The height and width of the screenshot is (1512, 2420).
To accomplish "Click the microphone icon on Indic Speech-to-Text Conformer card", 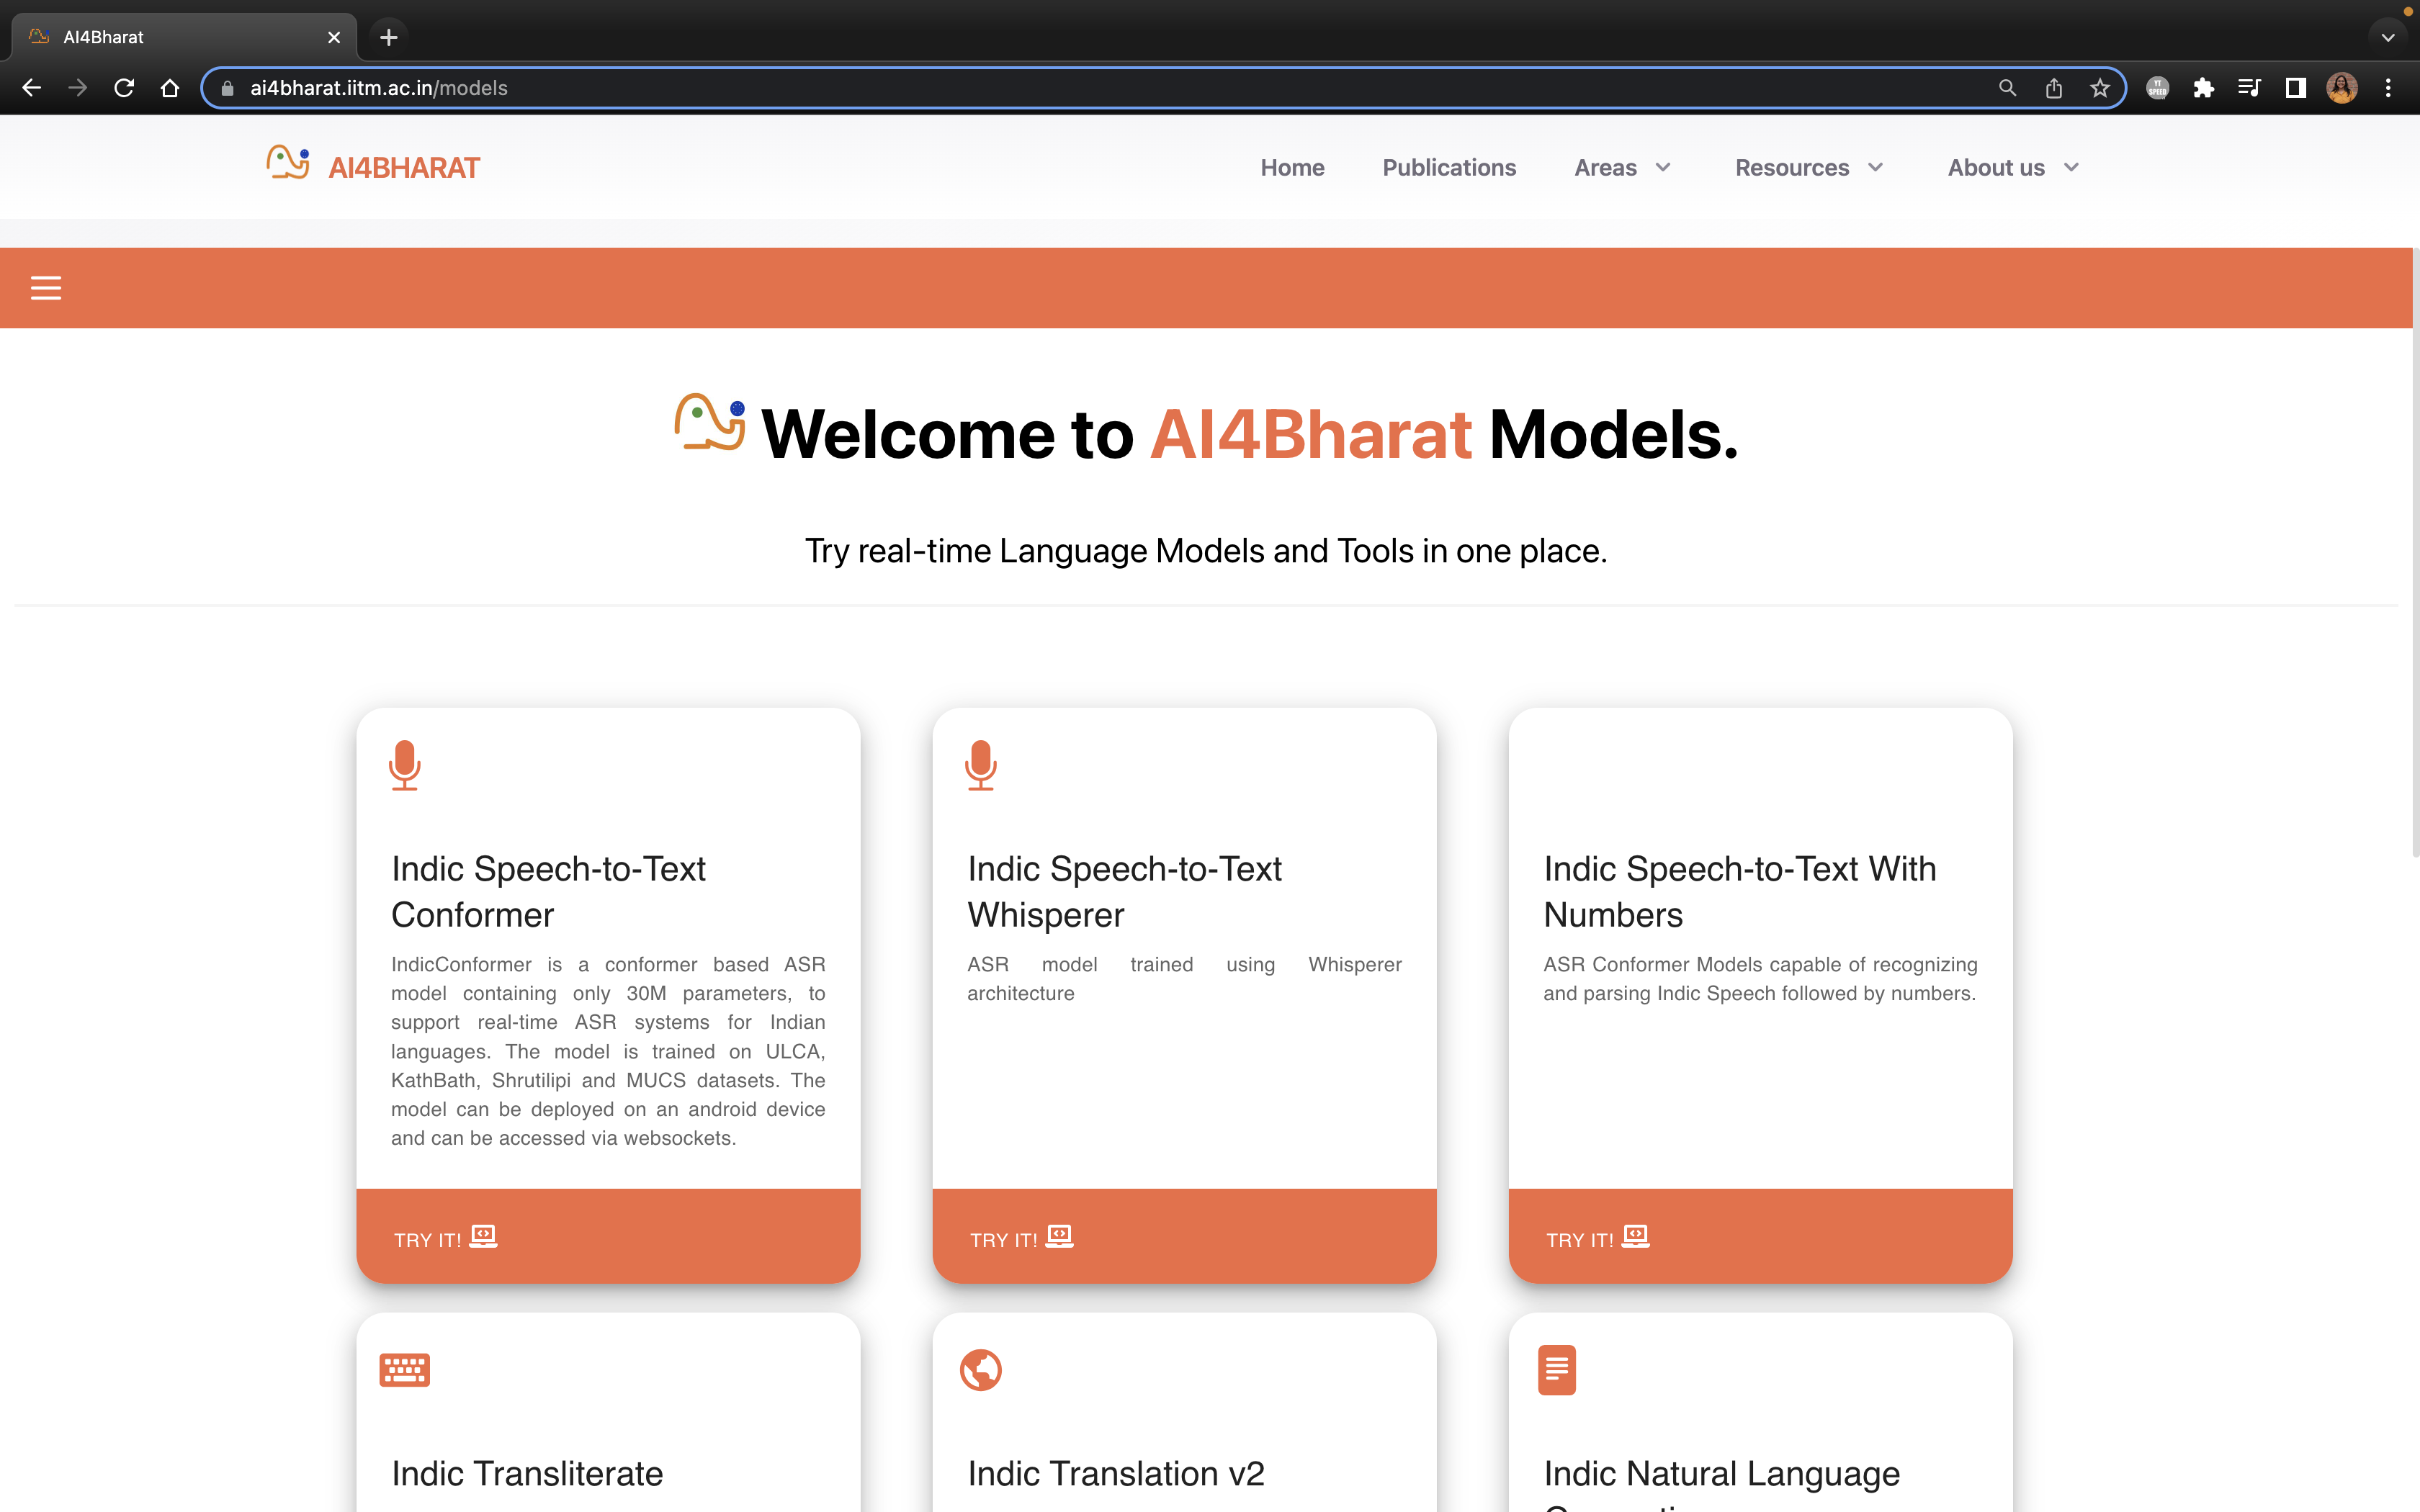I will pos(405,765).
